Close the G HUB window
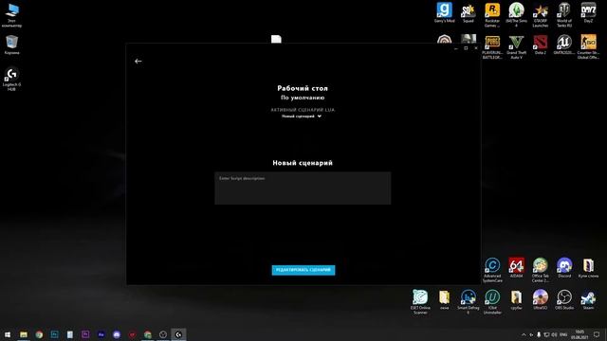 pos(476,48)
